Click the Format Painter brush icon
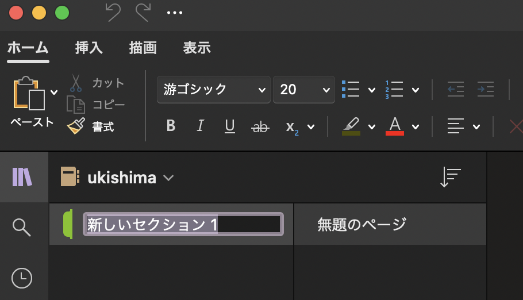Viewport: 523px width, 300px height. [76, 126]
